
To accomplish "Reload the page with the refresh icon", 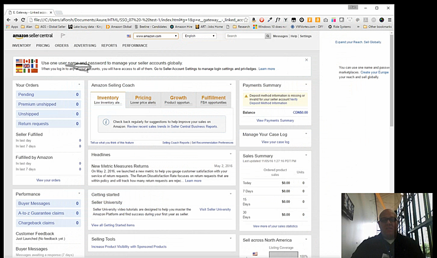I will pos(23,20).
